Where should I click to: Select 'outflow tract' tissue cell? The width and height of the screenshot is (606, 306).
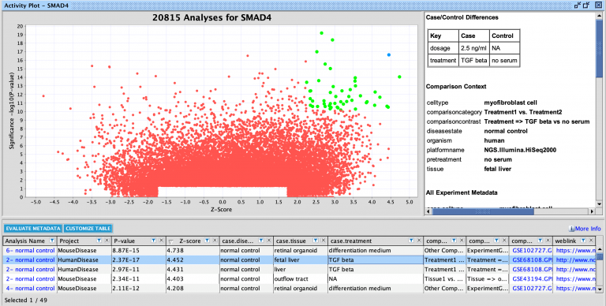[301, 278]
